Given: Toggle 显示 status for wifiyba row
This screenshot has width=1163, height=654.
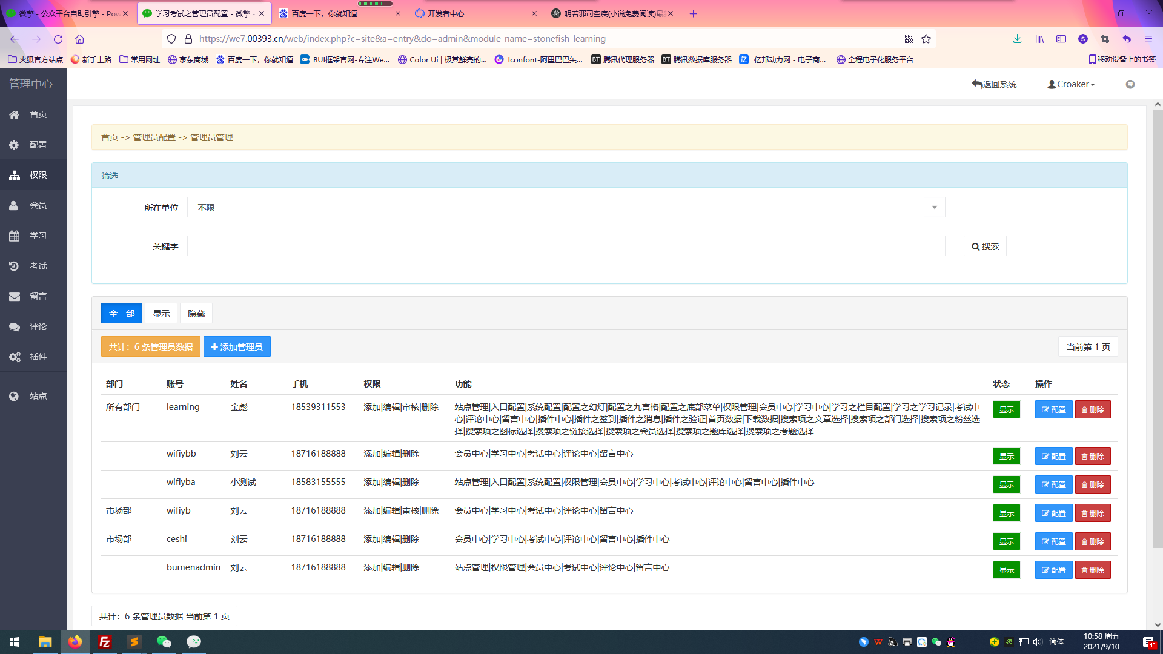Looking at the screenshot, I should pos(1007,485).
